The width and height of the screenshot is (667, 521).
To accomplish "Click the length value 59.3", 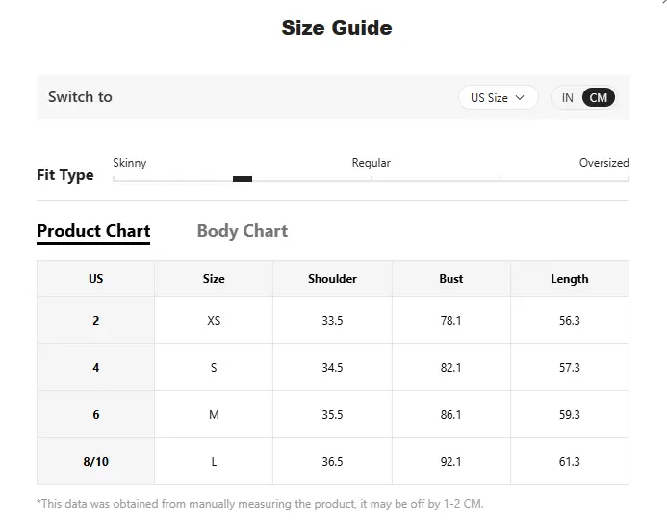I will point(570,415).
